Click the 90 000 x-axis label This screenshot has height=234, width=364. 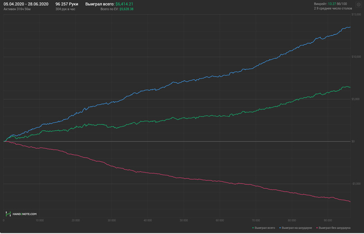point(328,220)
